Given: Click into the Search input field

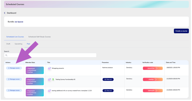Looking at the screenshot, I should tap(50, 55).
